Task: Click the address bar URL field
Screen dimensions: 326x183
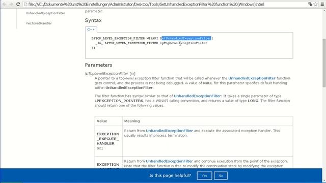Action: [x=167, y=4]
